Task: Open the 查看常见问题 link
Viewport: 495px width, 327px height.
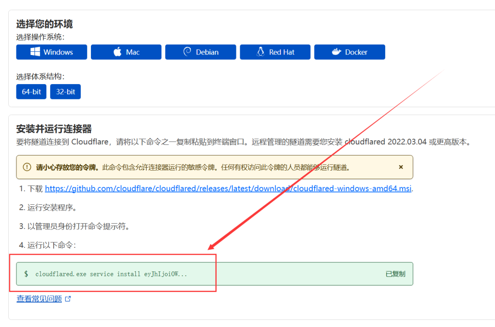Action: click(x=39, y=299)
